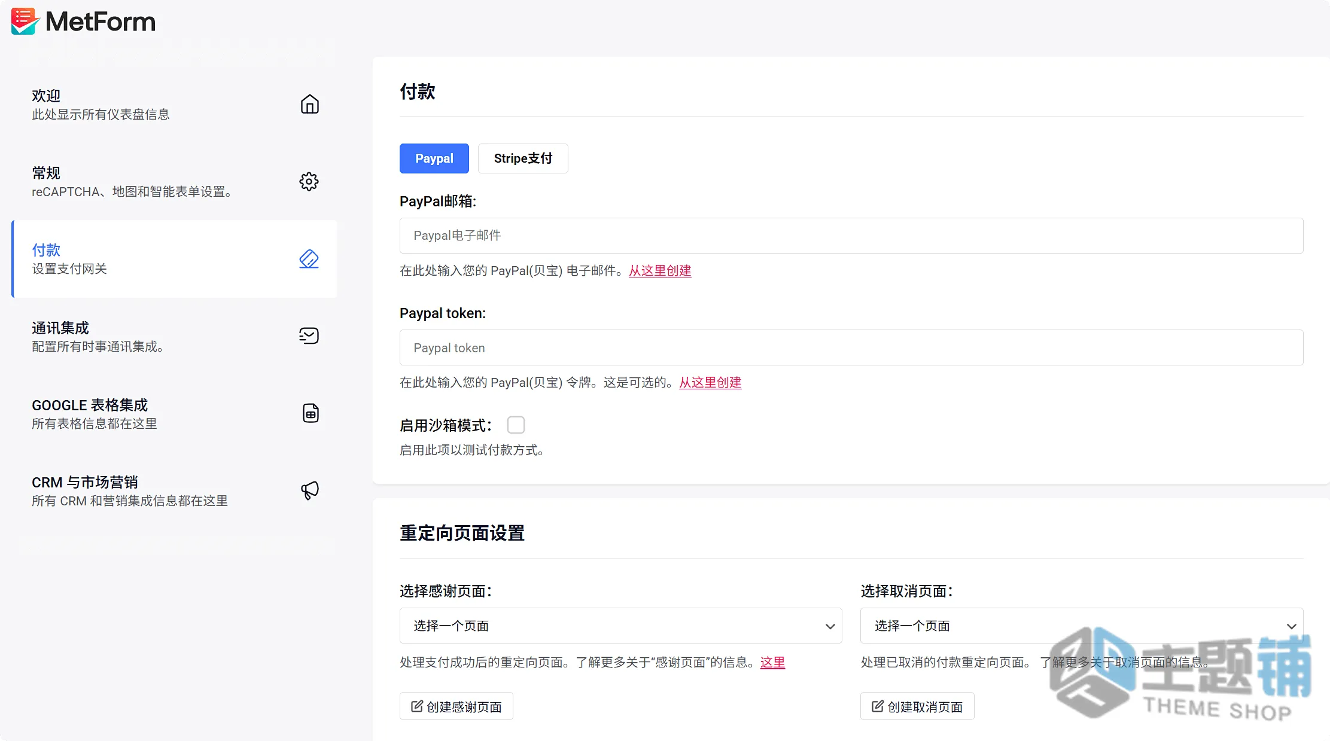Image resolution: width=1330 pixels, height=741 pixels.
Task: Click the home icon beside 欢迎
Action: point(309,104)
